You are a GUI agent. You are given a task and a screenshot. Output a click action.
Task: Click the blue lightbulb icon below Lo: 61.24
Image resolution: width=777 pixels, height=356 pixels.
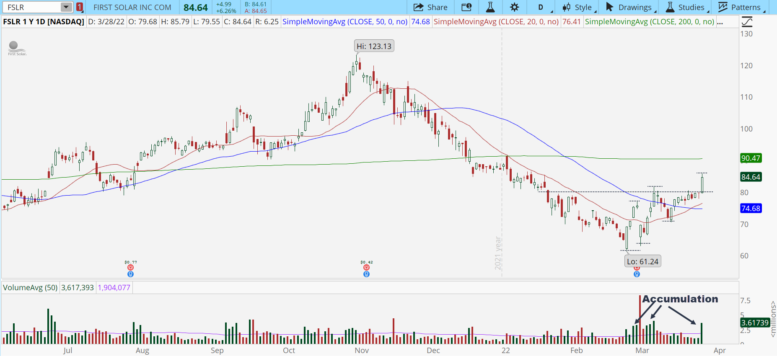pyautogui.click(x=637, y=274)
